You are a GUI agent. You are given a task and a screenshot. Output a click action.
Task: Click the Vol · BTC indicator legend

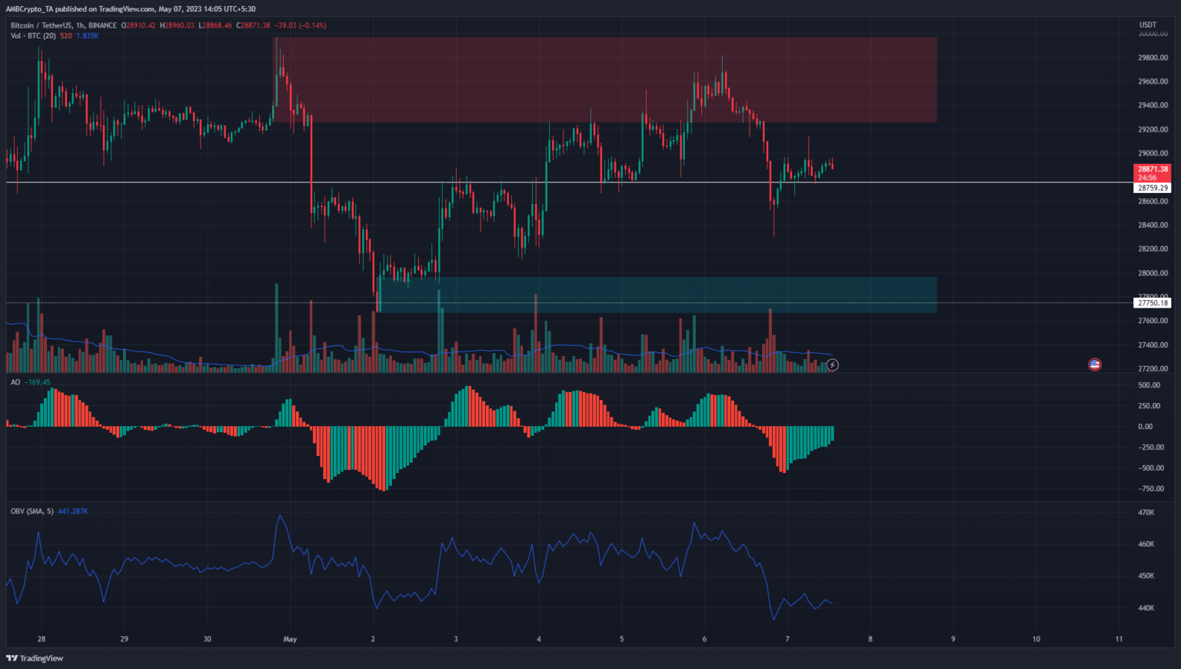pos(32,35)
